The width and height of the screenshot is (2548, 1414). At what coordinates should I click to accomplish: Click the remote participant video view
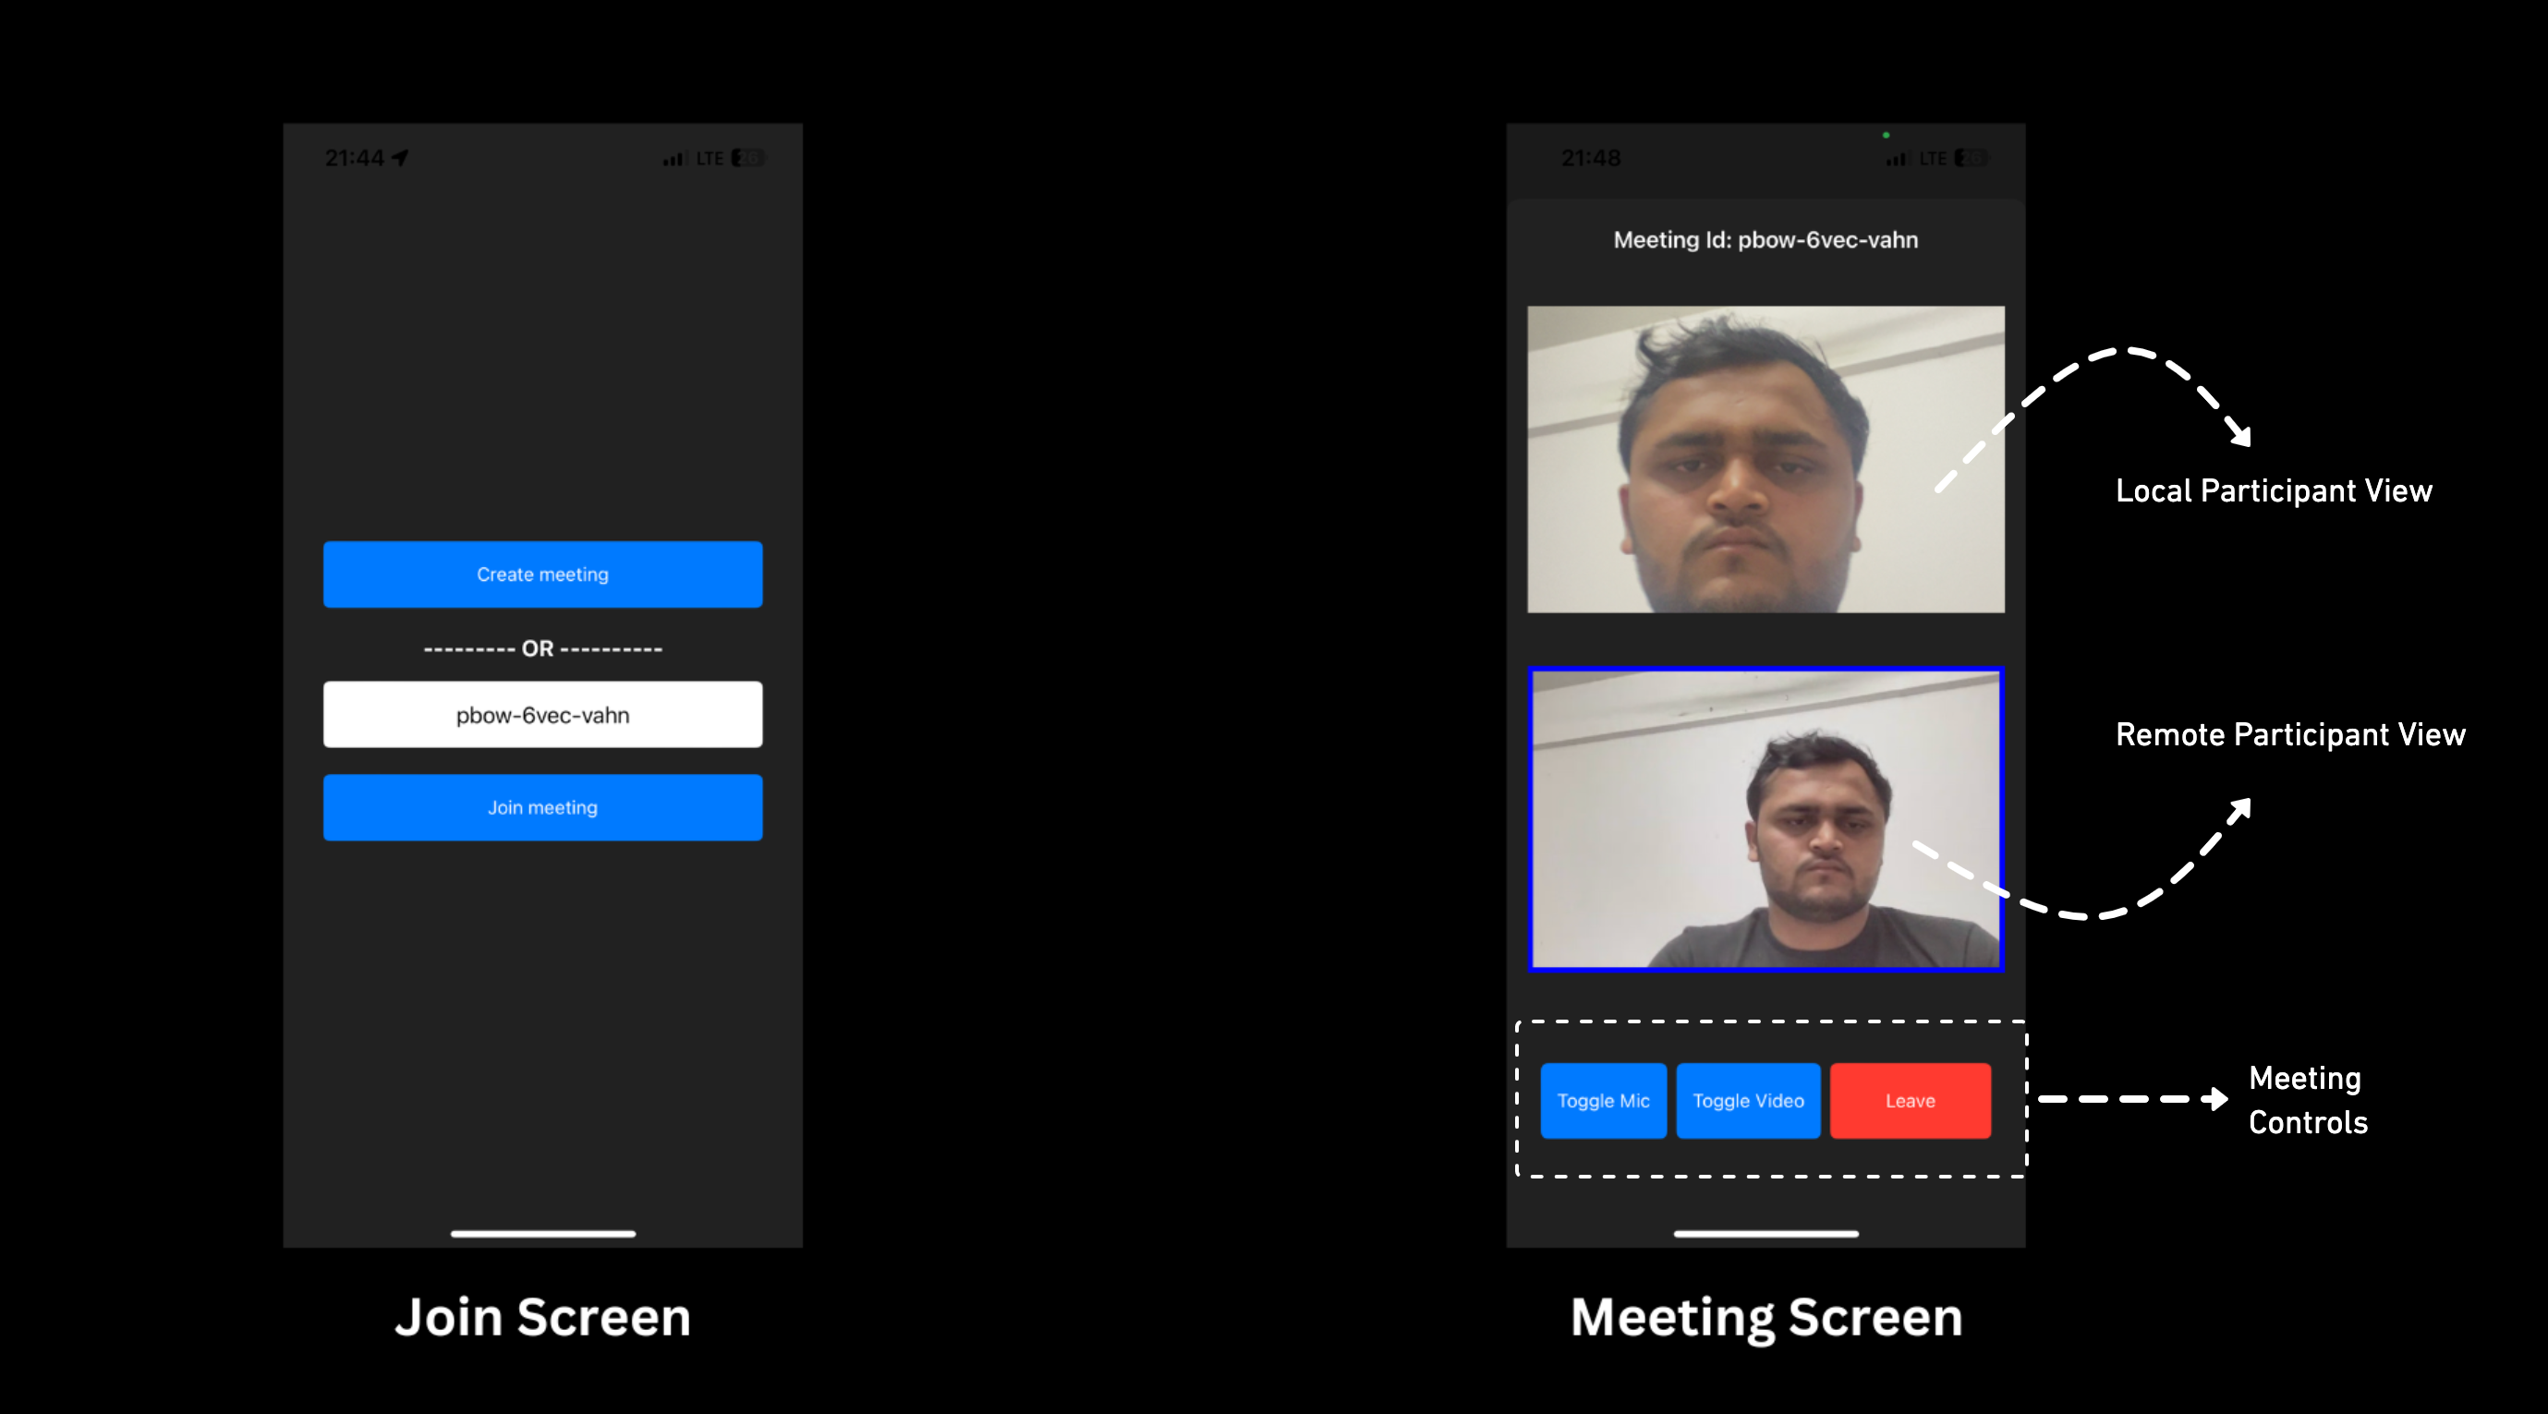(1765, 814)
